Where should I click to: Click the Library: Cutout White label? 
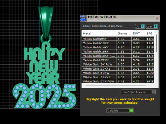[103, 26]
